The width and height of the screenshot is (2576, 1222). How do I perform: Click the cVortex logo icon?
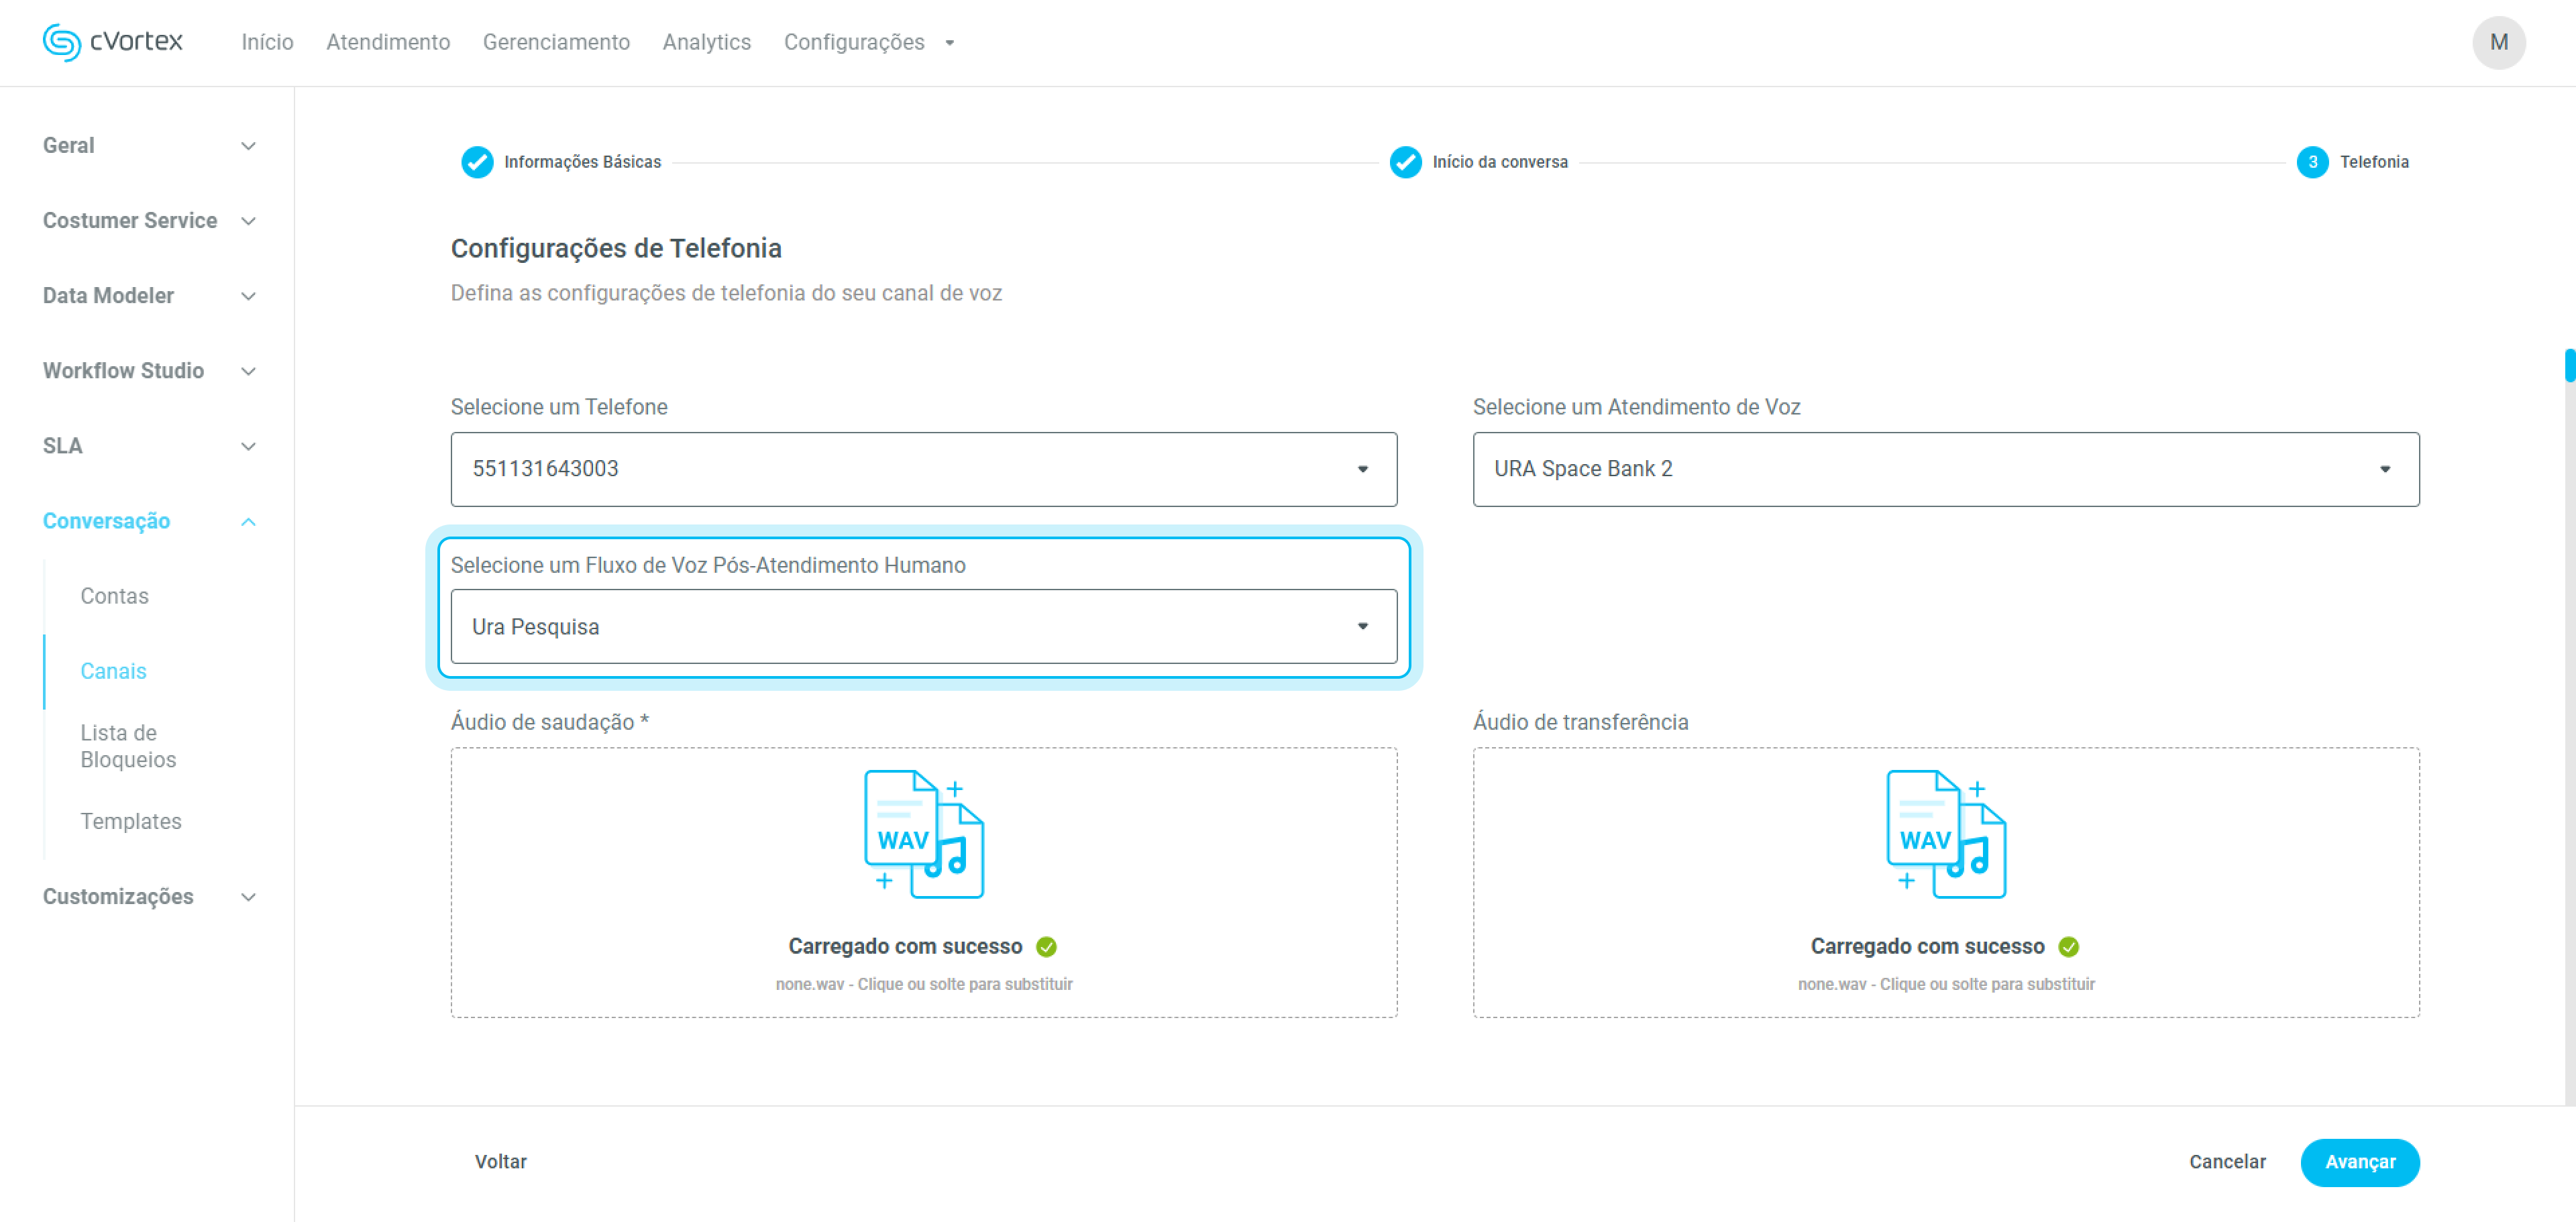61,42
